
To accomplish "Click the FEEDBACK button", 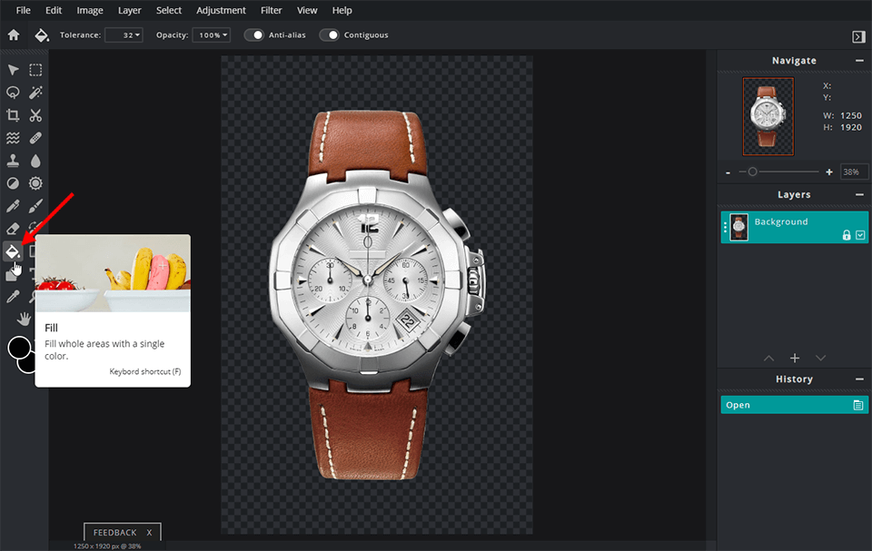I will point(114,533).
